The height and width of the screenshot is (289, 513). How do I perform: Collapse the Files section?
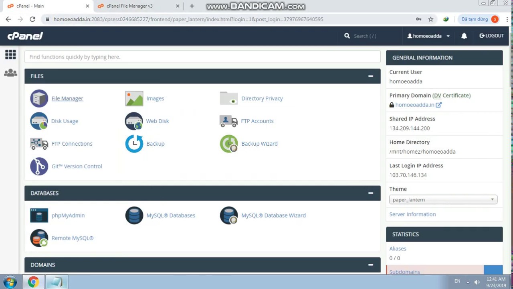tap(371, 76)
